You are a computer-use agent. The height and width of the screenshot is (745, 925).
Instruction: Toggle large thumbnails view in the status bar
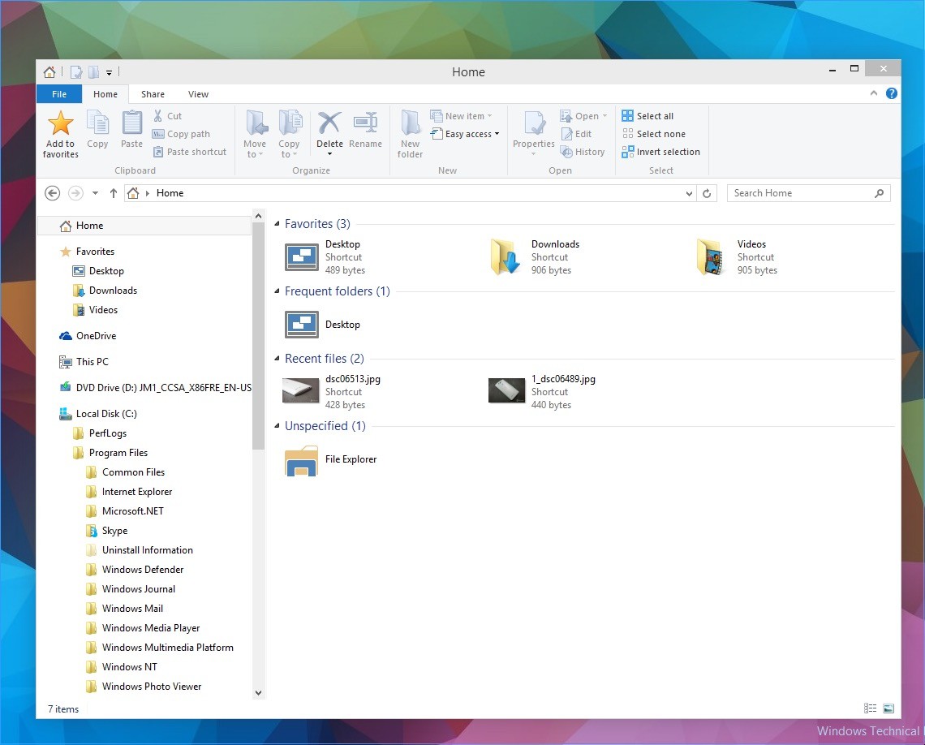[x=888, y=708]
